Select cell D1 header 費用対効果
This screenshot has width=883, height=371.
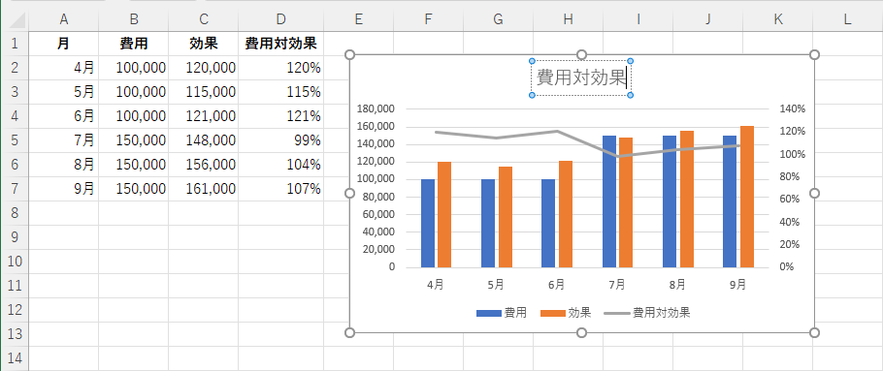click(281, 44)
